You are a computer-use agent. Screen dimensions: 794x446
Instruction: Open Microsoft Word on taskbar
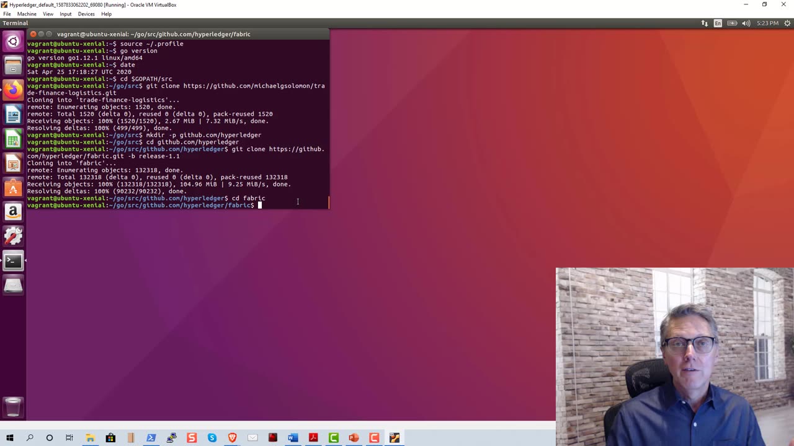coord(293,438)
